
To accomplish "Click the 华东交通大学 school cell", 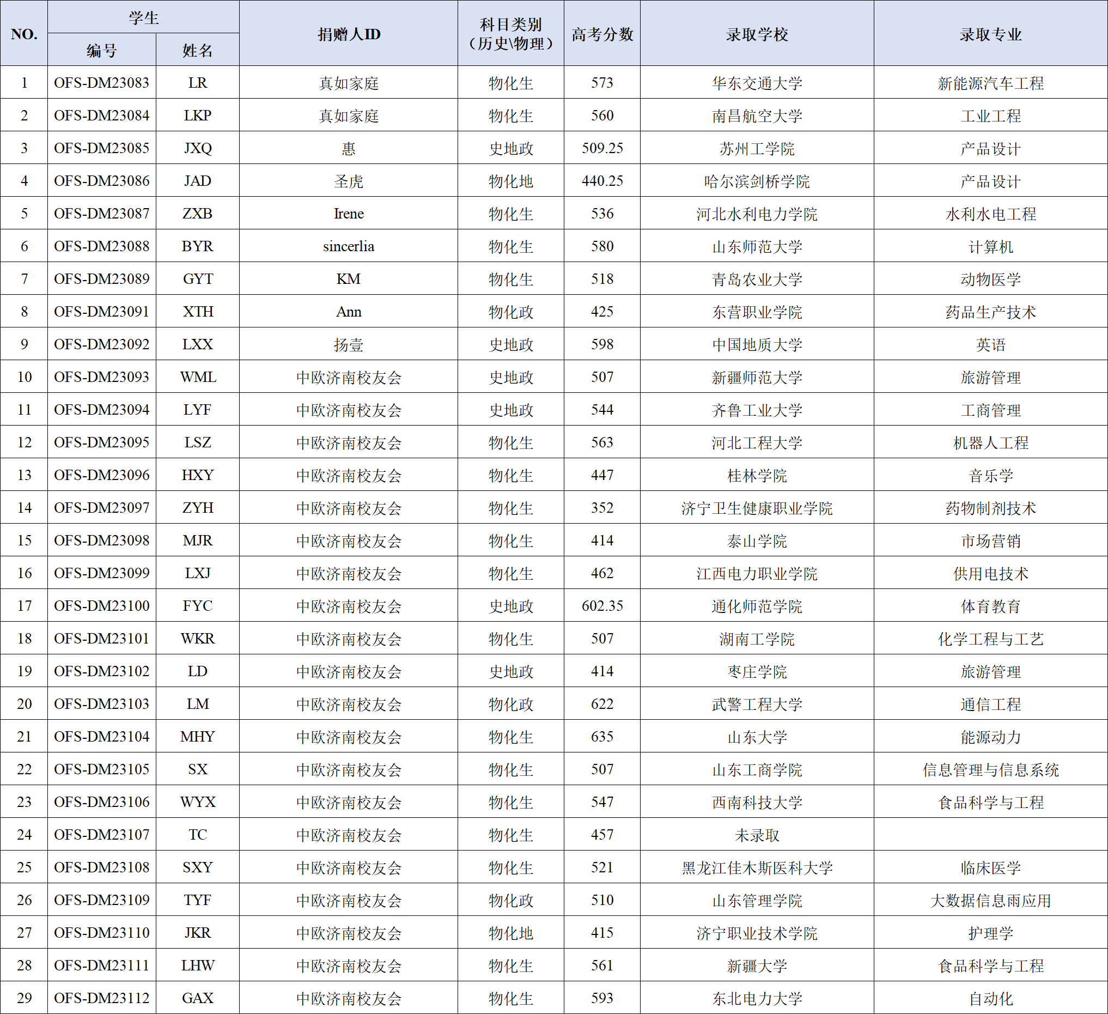I will (x=757, y=82).
